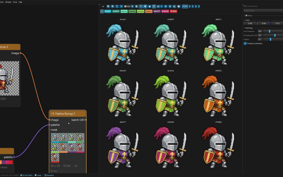
Task: Select the All filter chip
Action: click(x=102, y=12)
